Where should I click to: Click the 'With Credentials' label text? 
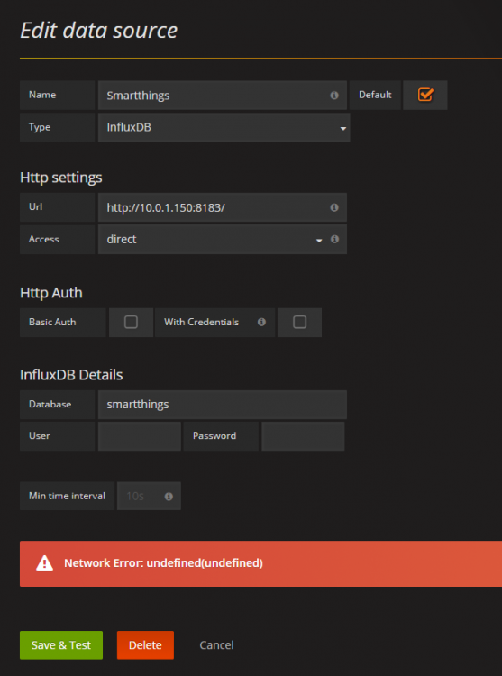click(x=201, y=322)
